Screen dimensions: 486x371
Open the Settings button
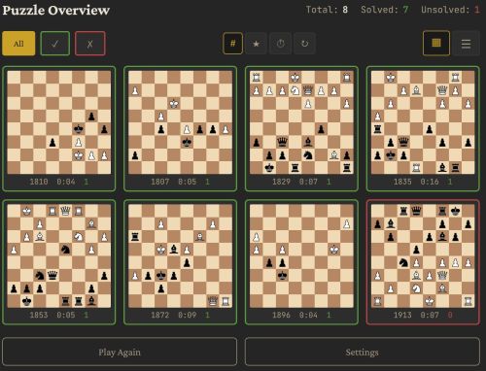point(362,352)
